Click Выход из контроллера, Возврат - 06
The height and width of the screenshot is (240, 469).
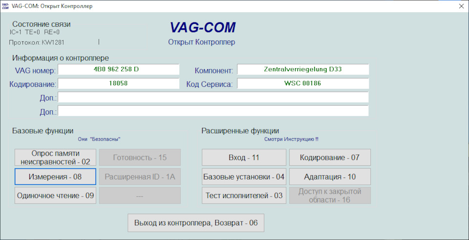coord(196,223)
